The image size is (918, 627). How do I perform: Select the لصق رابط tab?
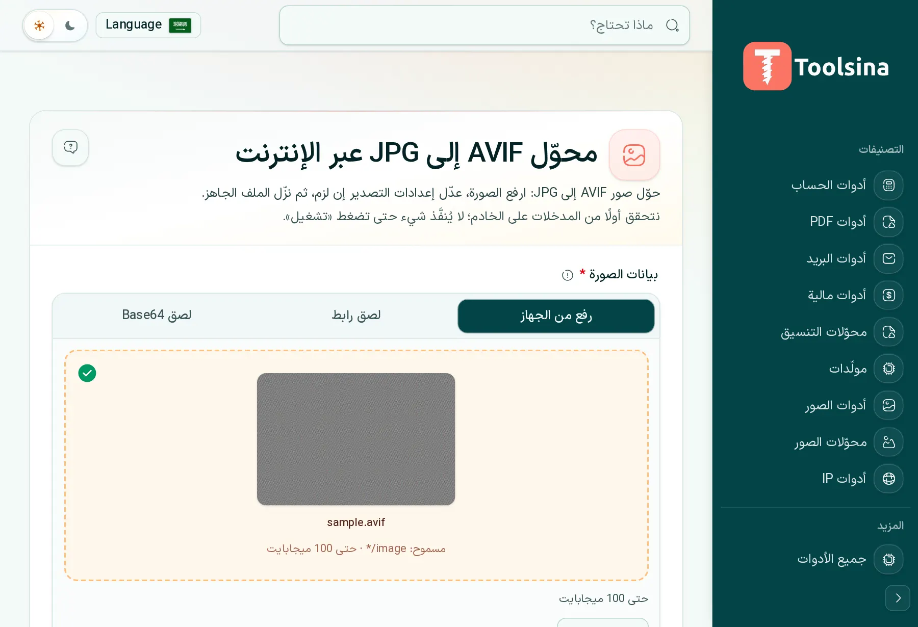[x=356, y=316]
